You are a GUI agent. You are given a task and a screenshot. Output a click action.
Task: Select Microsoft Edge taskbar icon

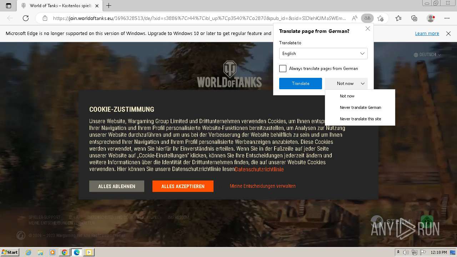76,252
